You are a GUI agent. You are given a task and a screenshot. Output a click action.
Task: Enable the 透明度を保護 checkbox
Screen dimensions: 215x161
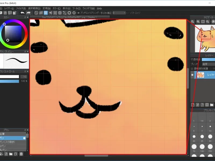tap(192, 69)
